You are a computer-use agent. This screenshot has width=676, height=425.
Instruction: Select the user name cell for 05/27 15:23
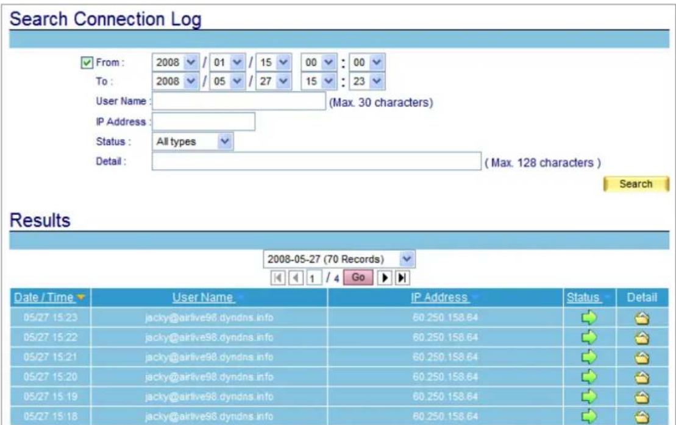click(x=209, y=318)
